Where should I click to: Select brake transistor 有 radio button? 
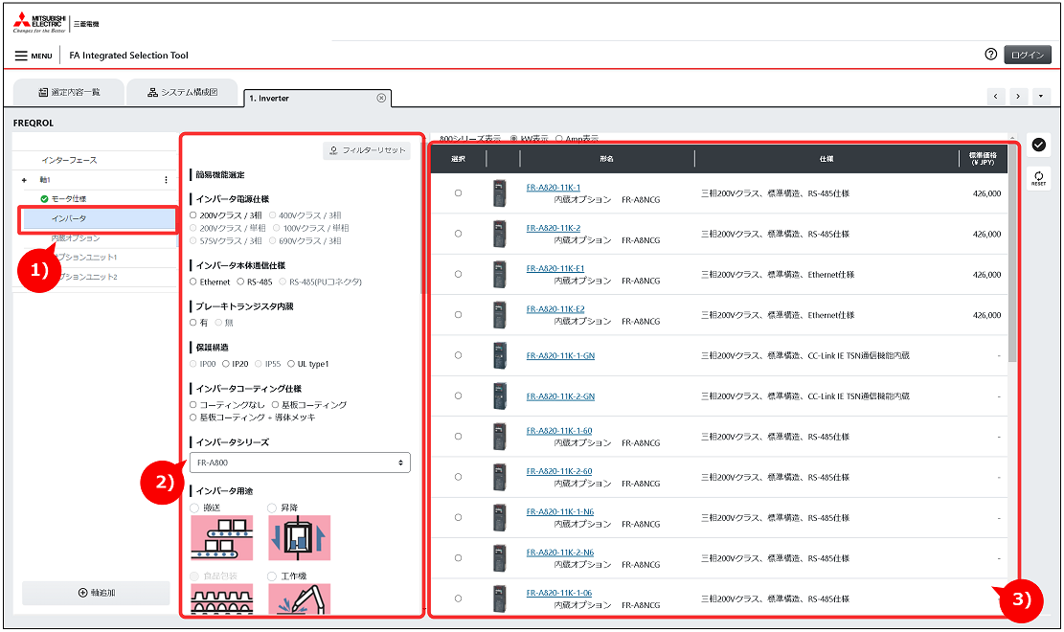(193, 323)
